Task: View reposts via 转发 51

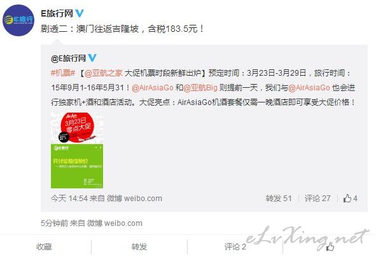Action: click(x=279, y=199)
